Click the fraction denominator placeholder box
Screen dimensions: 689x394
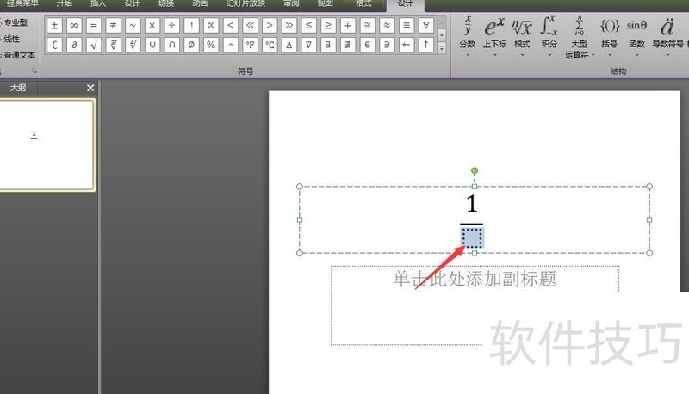coord(472,237)
